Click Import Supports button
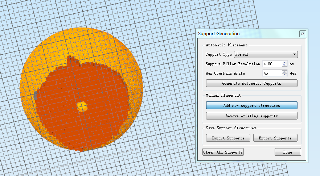 pos(228,138)
